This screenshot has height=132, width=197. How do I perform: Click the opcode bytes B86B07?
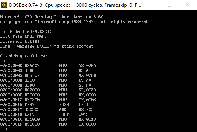[32, 75]
